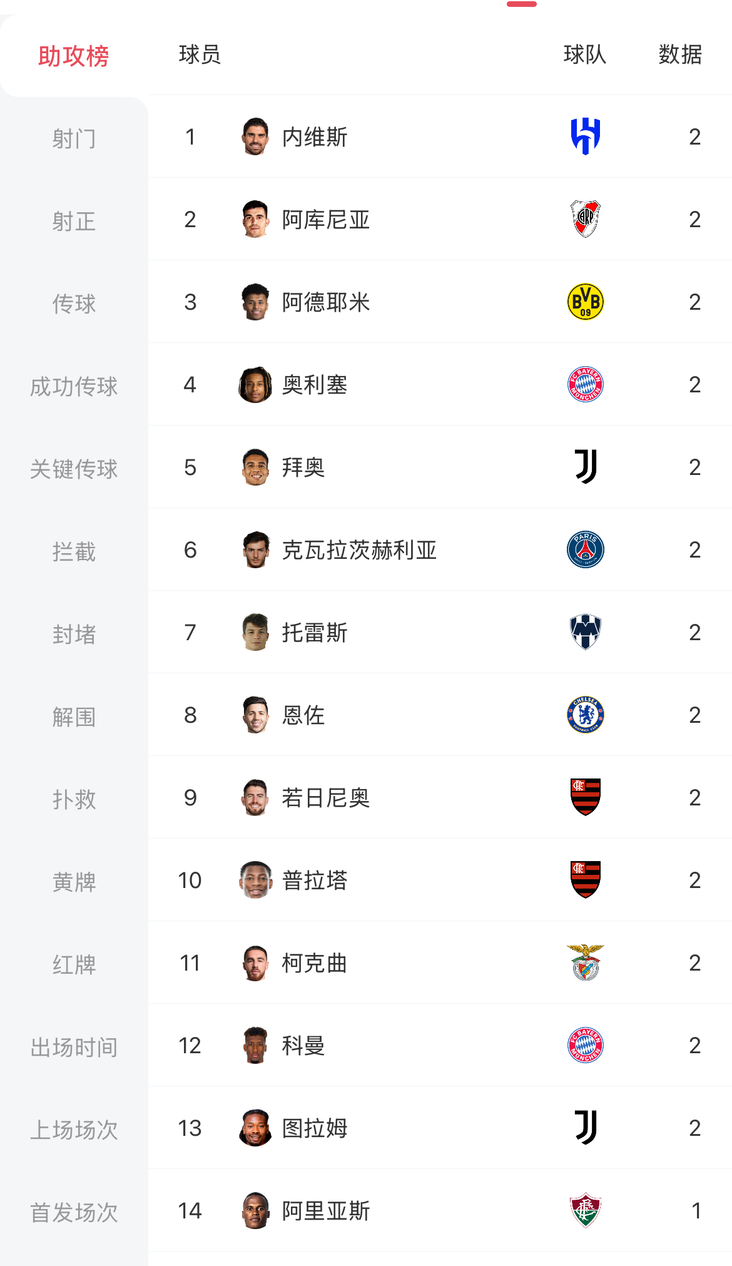This screenshot has width=732, height=1266.
Task: Tap the Monterrey team crest
Action: (585, 632)
